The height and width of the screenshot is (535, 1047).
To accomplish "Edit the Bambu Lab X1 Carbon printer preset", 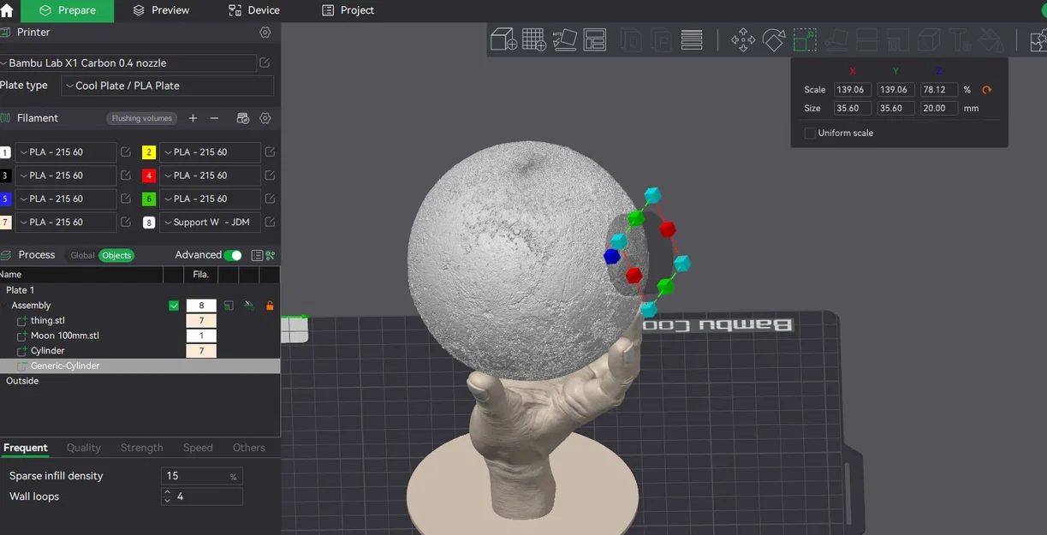I will coord(265,63).
